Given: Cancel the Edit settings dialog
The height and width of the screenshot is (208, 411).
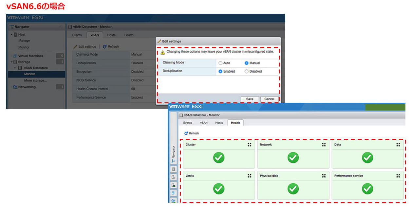Looking at the screenshot, I should (x=269, y=99).
